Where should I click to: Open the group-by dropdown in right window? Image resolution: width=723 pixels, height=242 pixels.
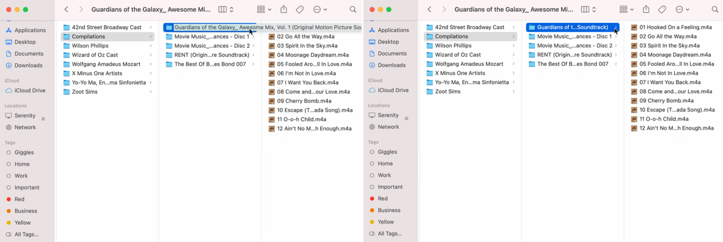[x=627, y=9]
